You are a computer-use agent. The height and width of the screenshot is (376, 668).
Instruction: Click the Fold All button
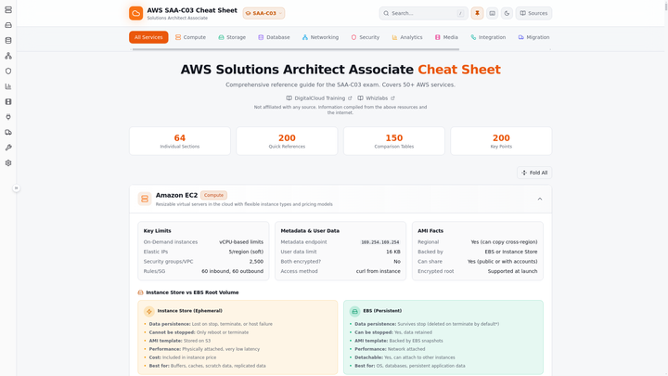[x=534, y=173]
